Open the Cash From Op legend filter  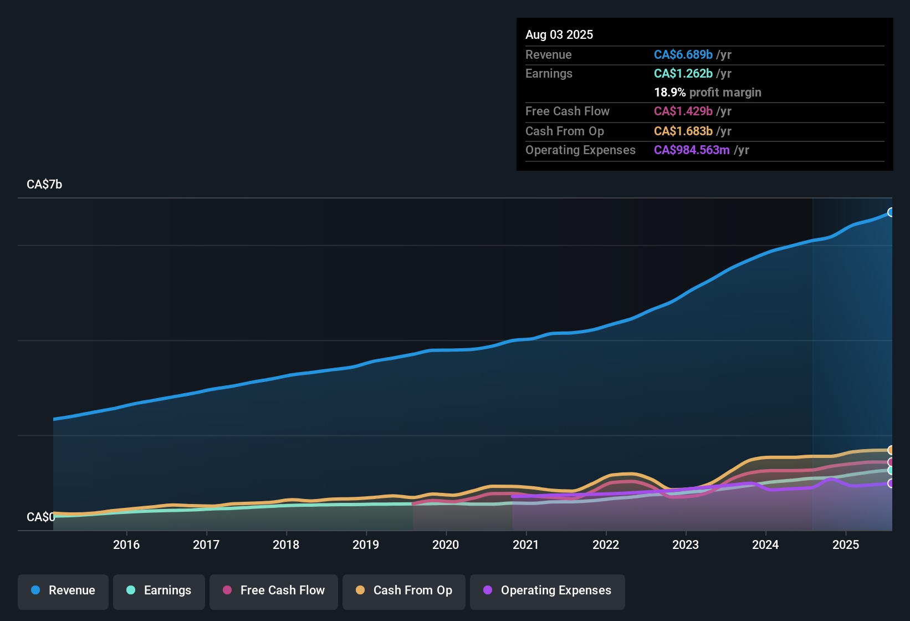click(x=403, y=592)
